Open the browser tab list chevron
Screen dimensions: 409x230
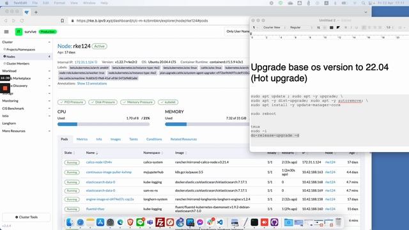366,12
